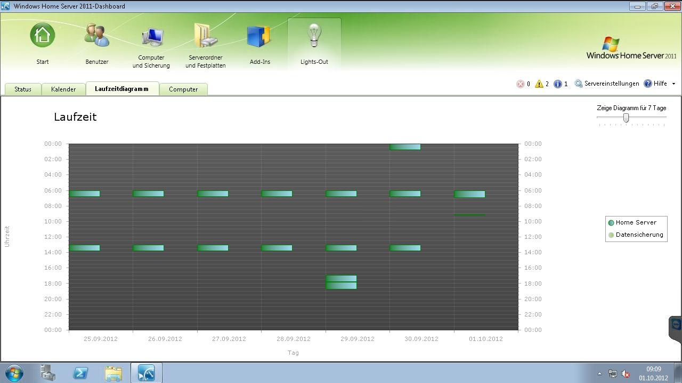The image size is (682, 383).
Task: Expand the Hilfe dropdown arrow
Action: [x=673, y=84]
